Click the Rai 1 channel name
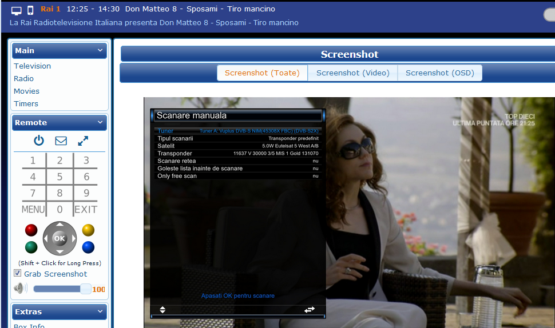 tap(50, 9)
